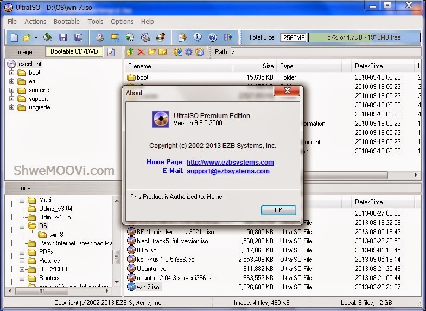Select win 7.iso in local file list
The height and width of the screenshot is (311, 426).
148,287
